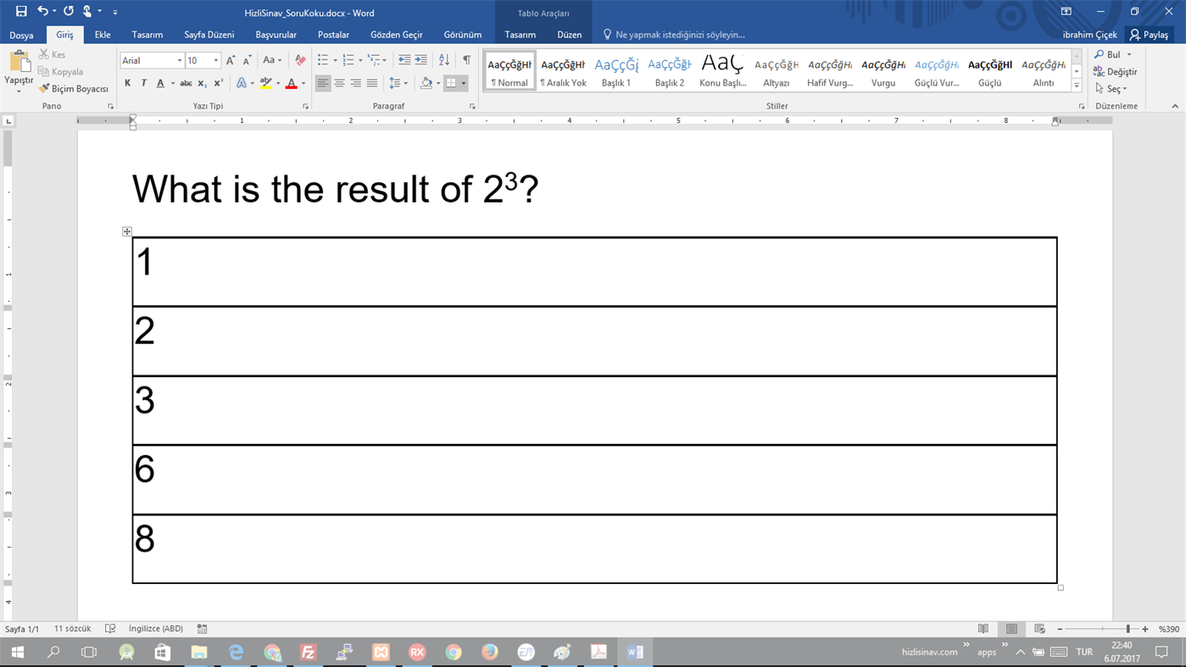This screenshot has width=1186, height=667.
Task: Open the font color dropdown arrow
Action: pos(303,82)
